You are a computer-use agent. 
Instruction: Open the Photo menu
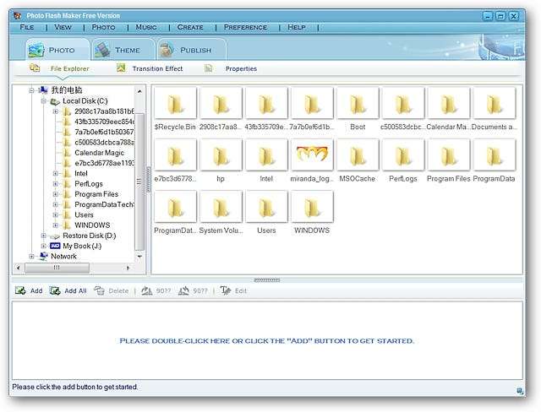pos(103,27)
